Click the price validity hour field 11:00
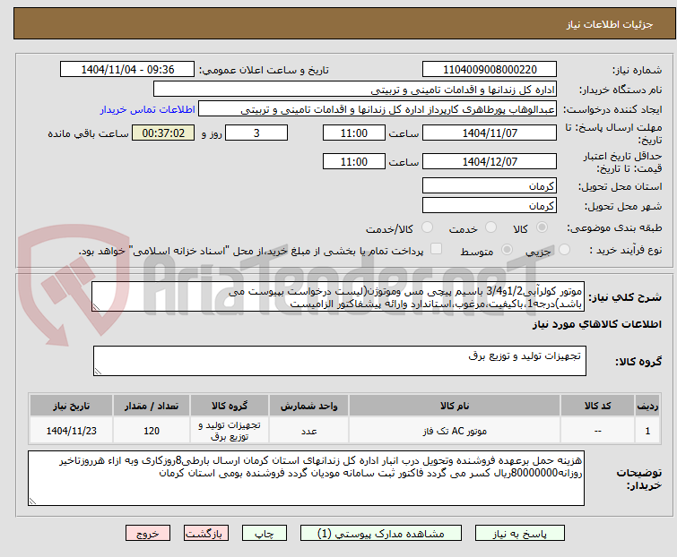The image size is (677, 557). tap(353, 162)
